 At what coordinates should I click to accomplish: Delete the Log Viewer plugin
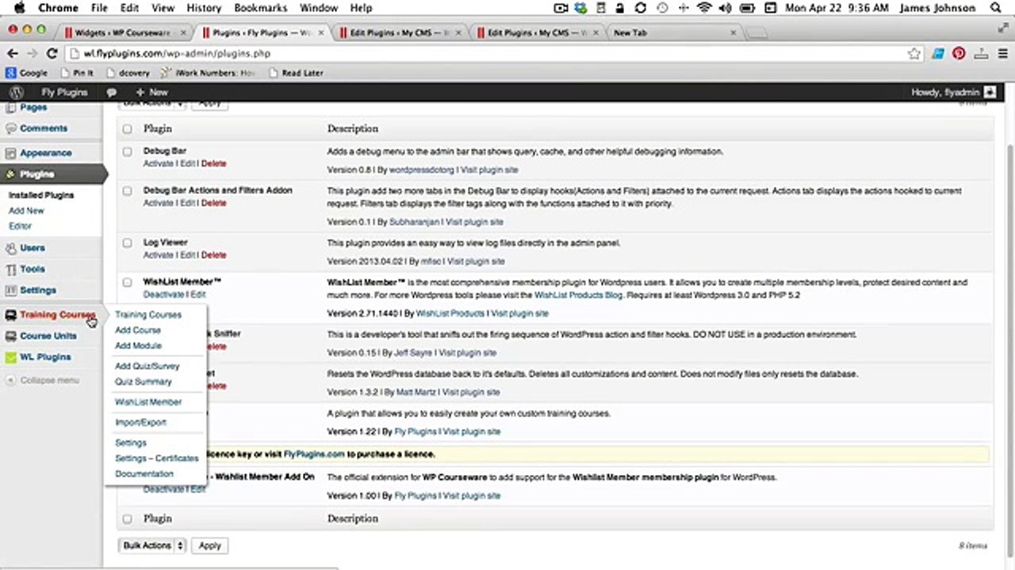(x=213, y=256)
